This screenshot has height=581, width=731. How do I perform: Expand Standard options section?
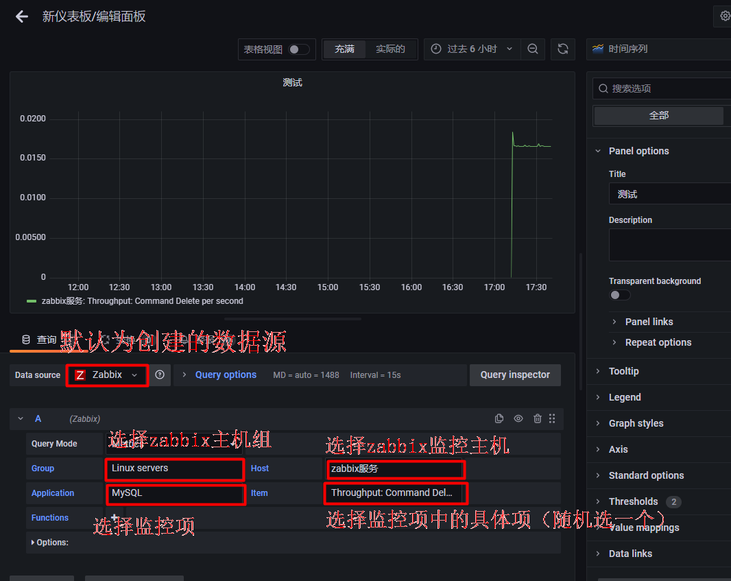tap(646, 475)
